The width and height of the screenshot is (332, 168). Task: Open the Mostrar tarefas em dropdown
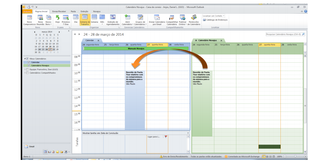(188, 133)
